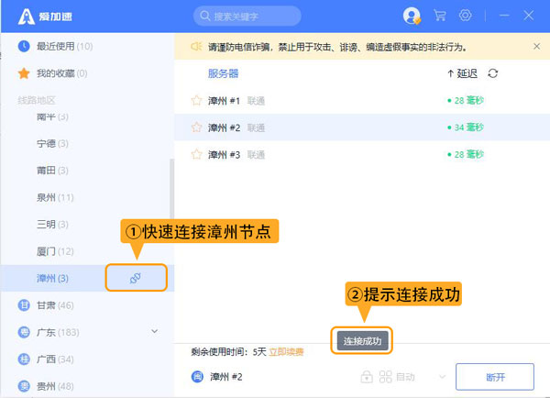Image resolution: width=550 pixels, height=398 pixels.
Task: Click connected server icon beside 漳州 #2
Action: tap(197, 377)
